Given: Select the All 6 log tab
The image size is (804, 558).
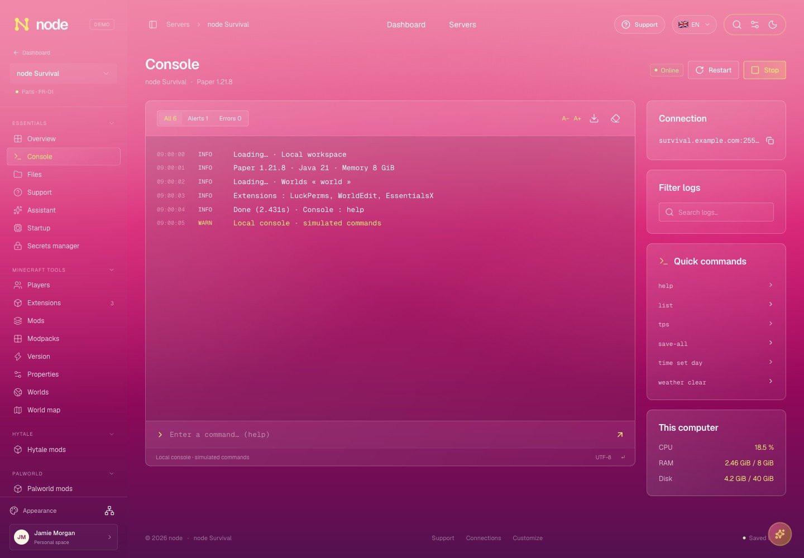Looking at the screenshot, I should (170, 118).
